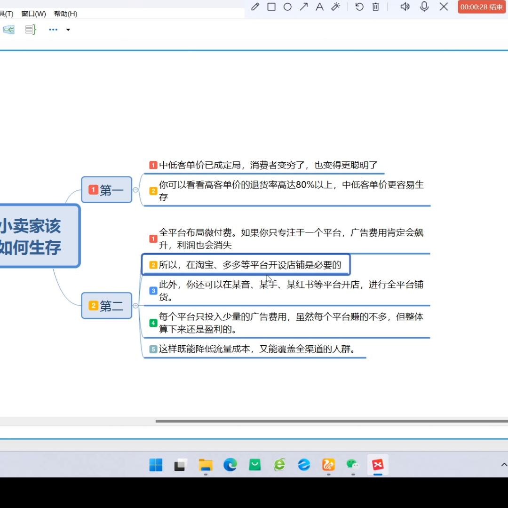Select subtopic about 退货率高达80%以上
This screenshot has height=508, width=508.
point(287,191)
